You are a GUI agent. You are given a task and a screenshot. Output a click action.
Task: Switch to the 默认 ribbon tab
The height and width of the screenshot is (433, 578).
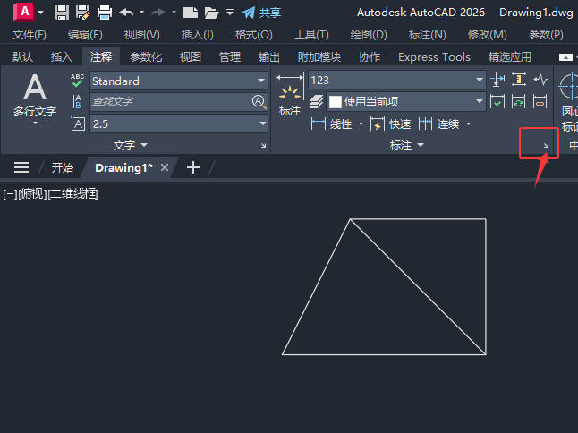tap(22, 57)
